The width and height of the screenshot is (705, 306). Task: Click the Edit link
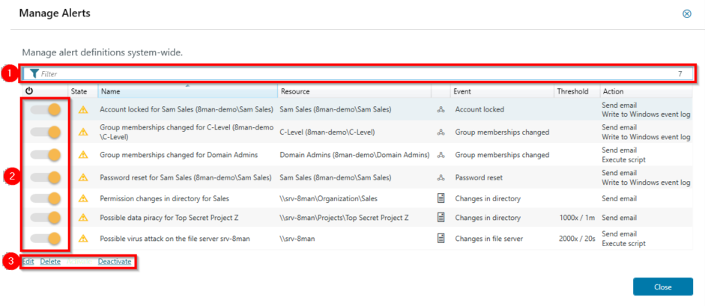(28, 262)
